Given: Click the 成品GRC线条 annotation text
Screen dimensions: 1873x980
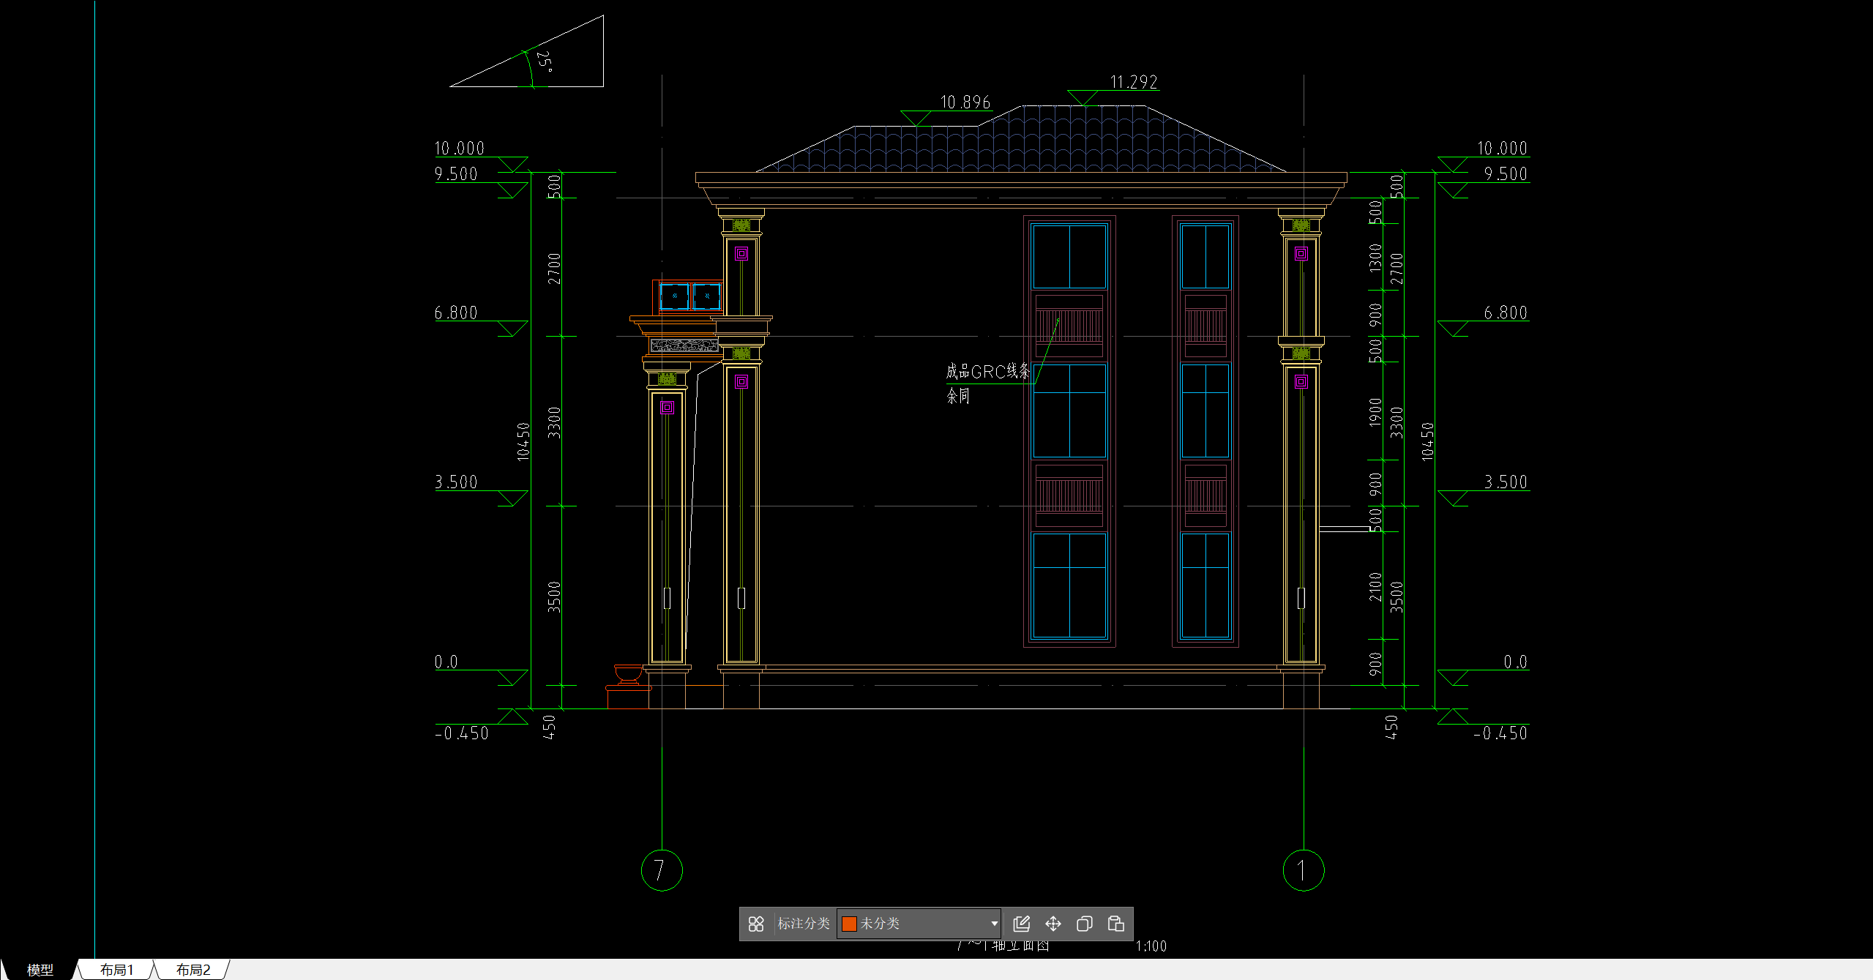Looking at the screenshot, I should (x=988, y=371).
